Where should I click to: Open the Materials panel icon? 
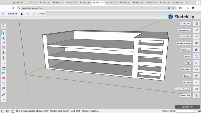click(x=197, y=50)
